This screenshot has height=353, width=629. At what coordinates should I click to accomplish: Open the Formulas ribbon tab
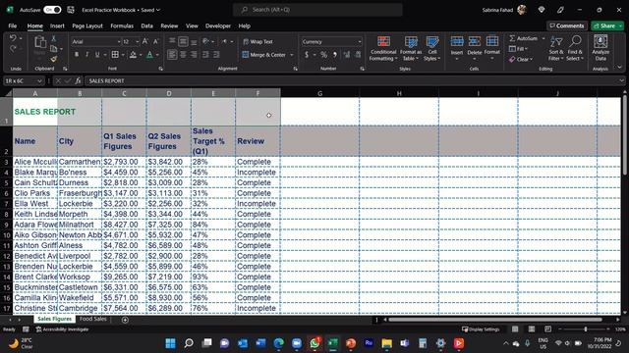pyautogui.click(x=122, y=26)
